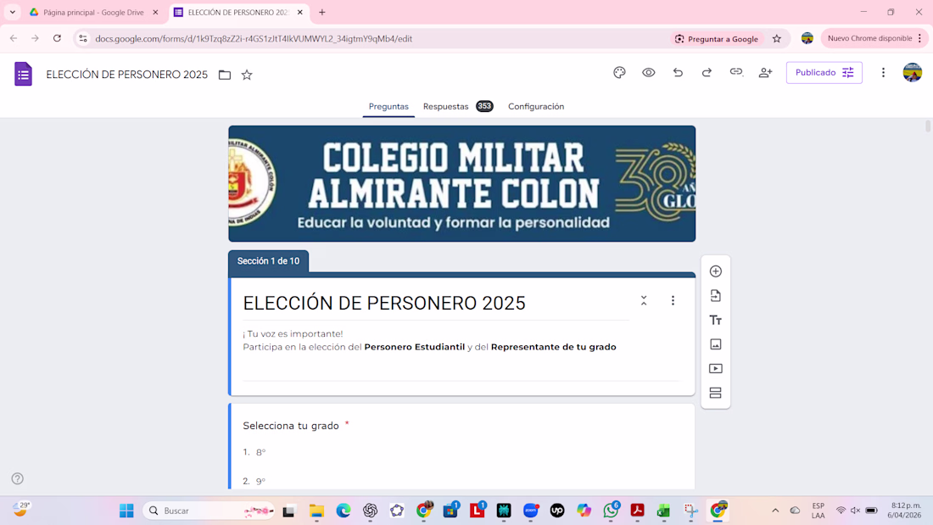The image size is (933, 525).
Task: Add collaborators to the form
Action: (765, 73)
